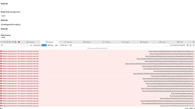Open dmxBootstrap5PagingGenerator.js link
195x109 pixels.
(159, 64)
